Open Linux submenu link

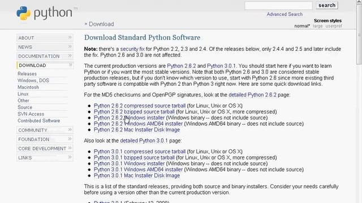point(23,94)
